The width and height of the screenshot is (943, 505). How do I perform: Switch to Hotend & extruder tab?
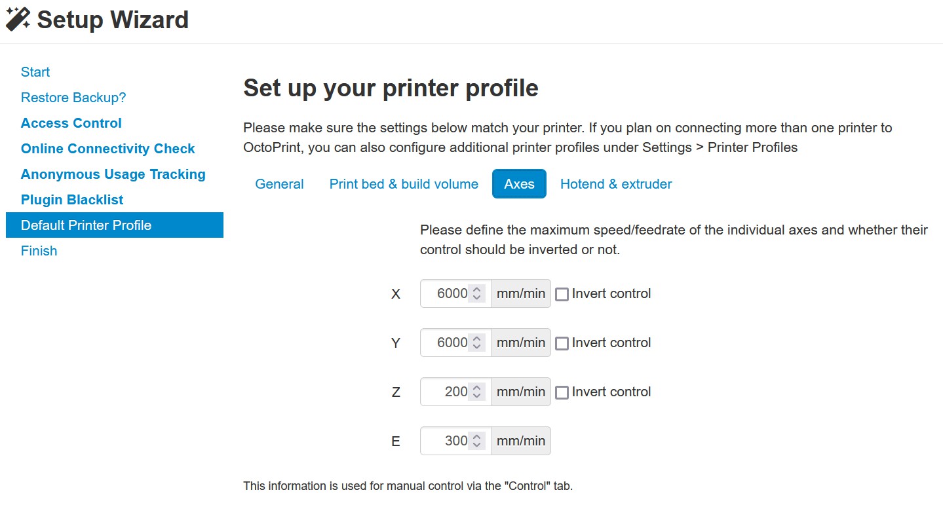point(616,184)
